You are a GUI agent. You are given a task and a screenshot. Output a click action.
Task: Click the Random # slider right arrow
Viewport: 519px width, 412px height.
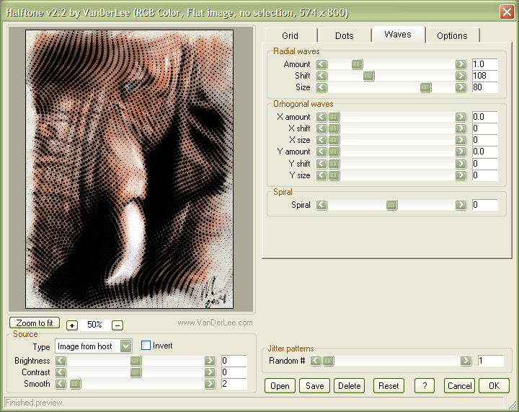pyautogui.click(x=466, y=361)
